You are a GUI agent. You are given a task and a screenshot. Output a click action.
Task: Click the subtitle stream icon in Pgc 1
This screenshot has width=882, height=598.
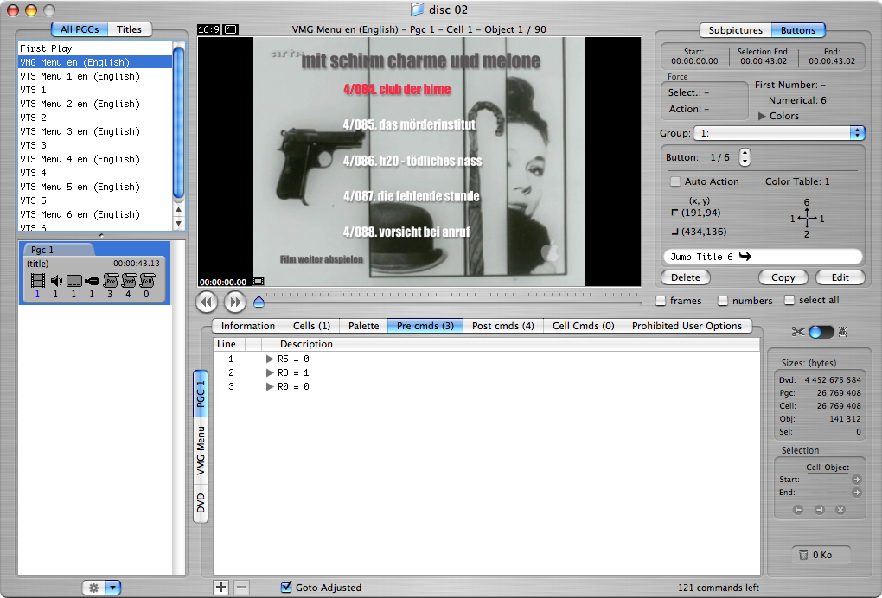(x=74, y=281)
